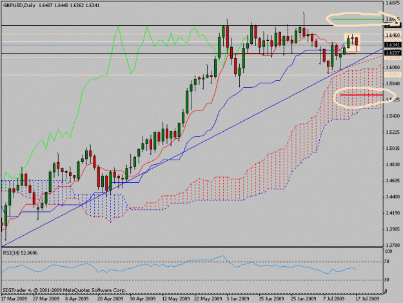Click the 27 Mar 2009 date label
The width and height of the screenshot is (403, 303).
(x=46, y=298)
